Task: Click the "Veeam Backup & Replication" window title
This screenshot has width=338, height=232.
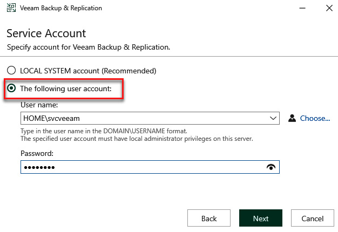Action: click(61, 8)
